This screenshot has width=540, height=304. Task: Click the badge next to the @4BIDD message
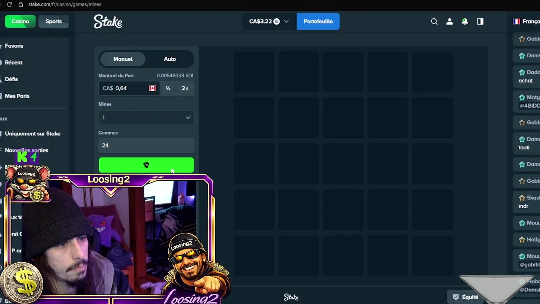(522, 98)
